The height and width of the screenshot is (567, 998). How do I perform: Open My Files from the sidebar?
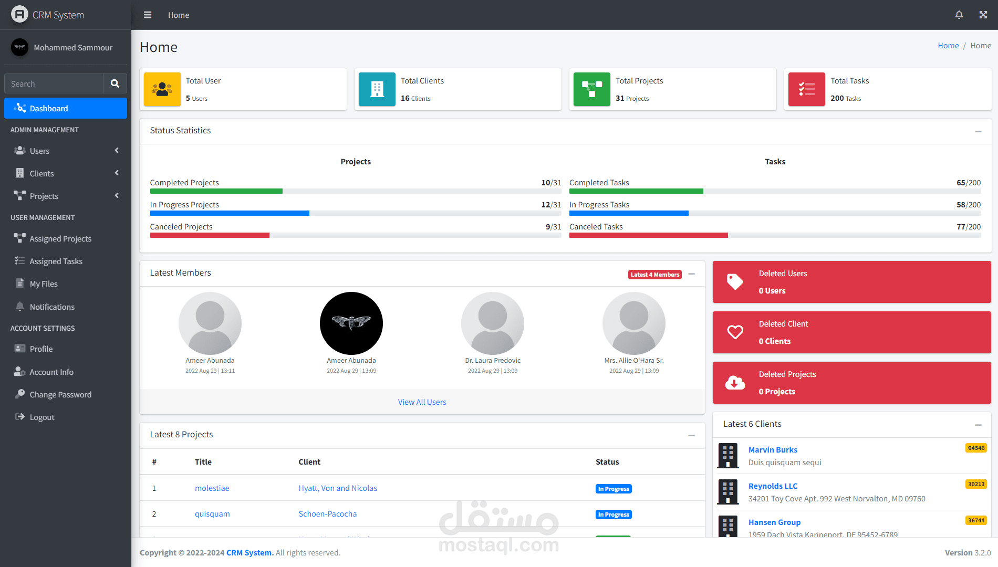coord(44,283)
